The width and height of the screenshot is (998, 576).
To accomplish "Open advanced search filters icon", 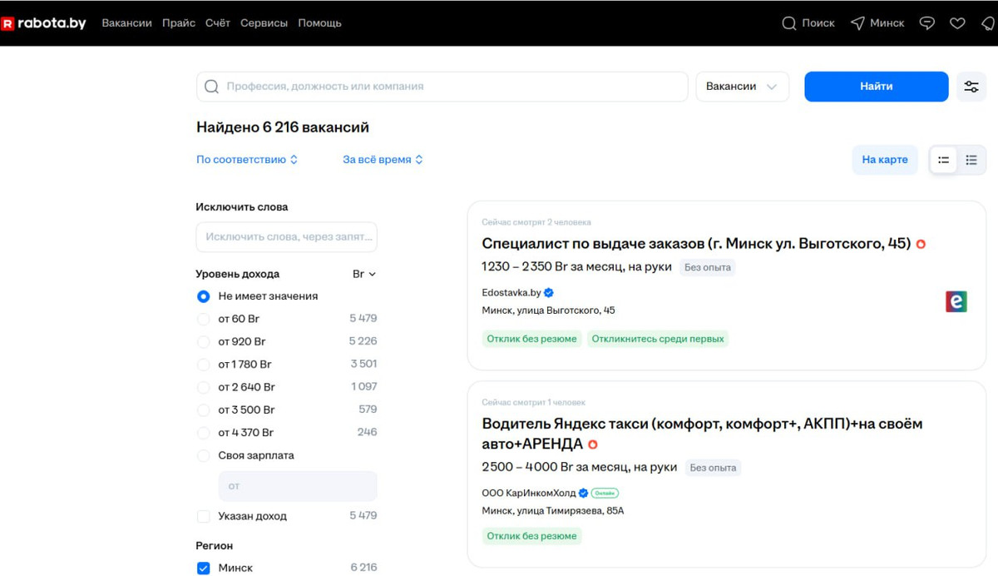I will click(x=971, y=87).
